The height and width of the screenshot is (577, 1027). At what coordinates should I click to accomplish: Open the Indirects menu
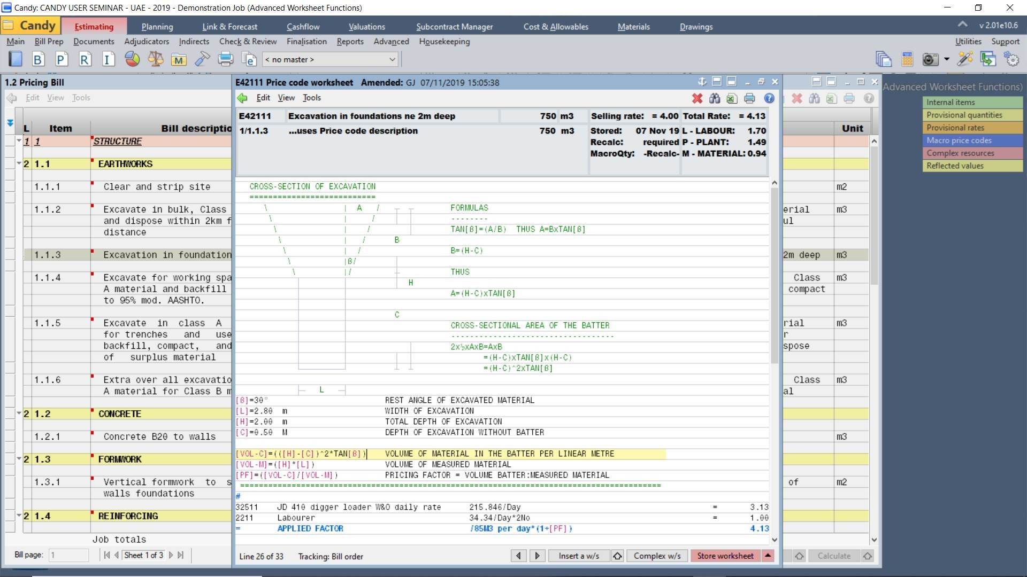click(194, 42)
